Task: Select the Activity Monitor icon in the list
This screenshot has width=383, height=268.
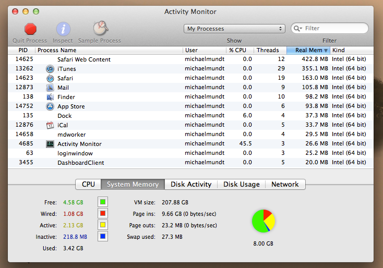Action: [x=50, y=144]
